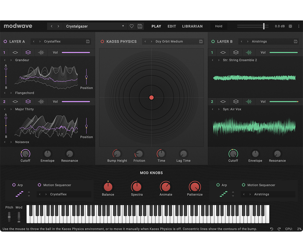Open the Noisevox wavetable selector
The width and height of the screenshot is (303, 252).
tap(22, 142)
